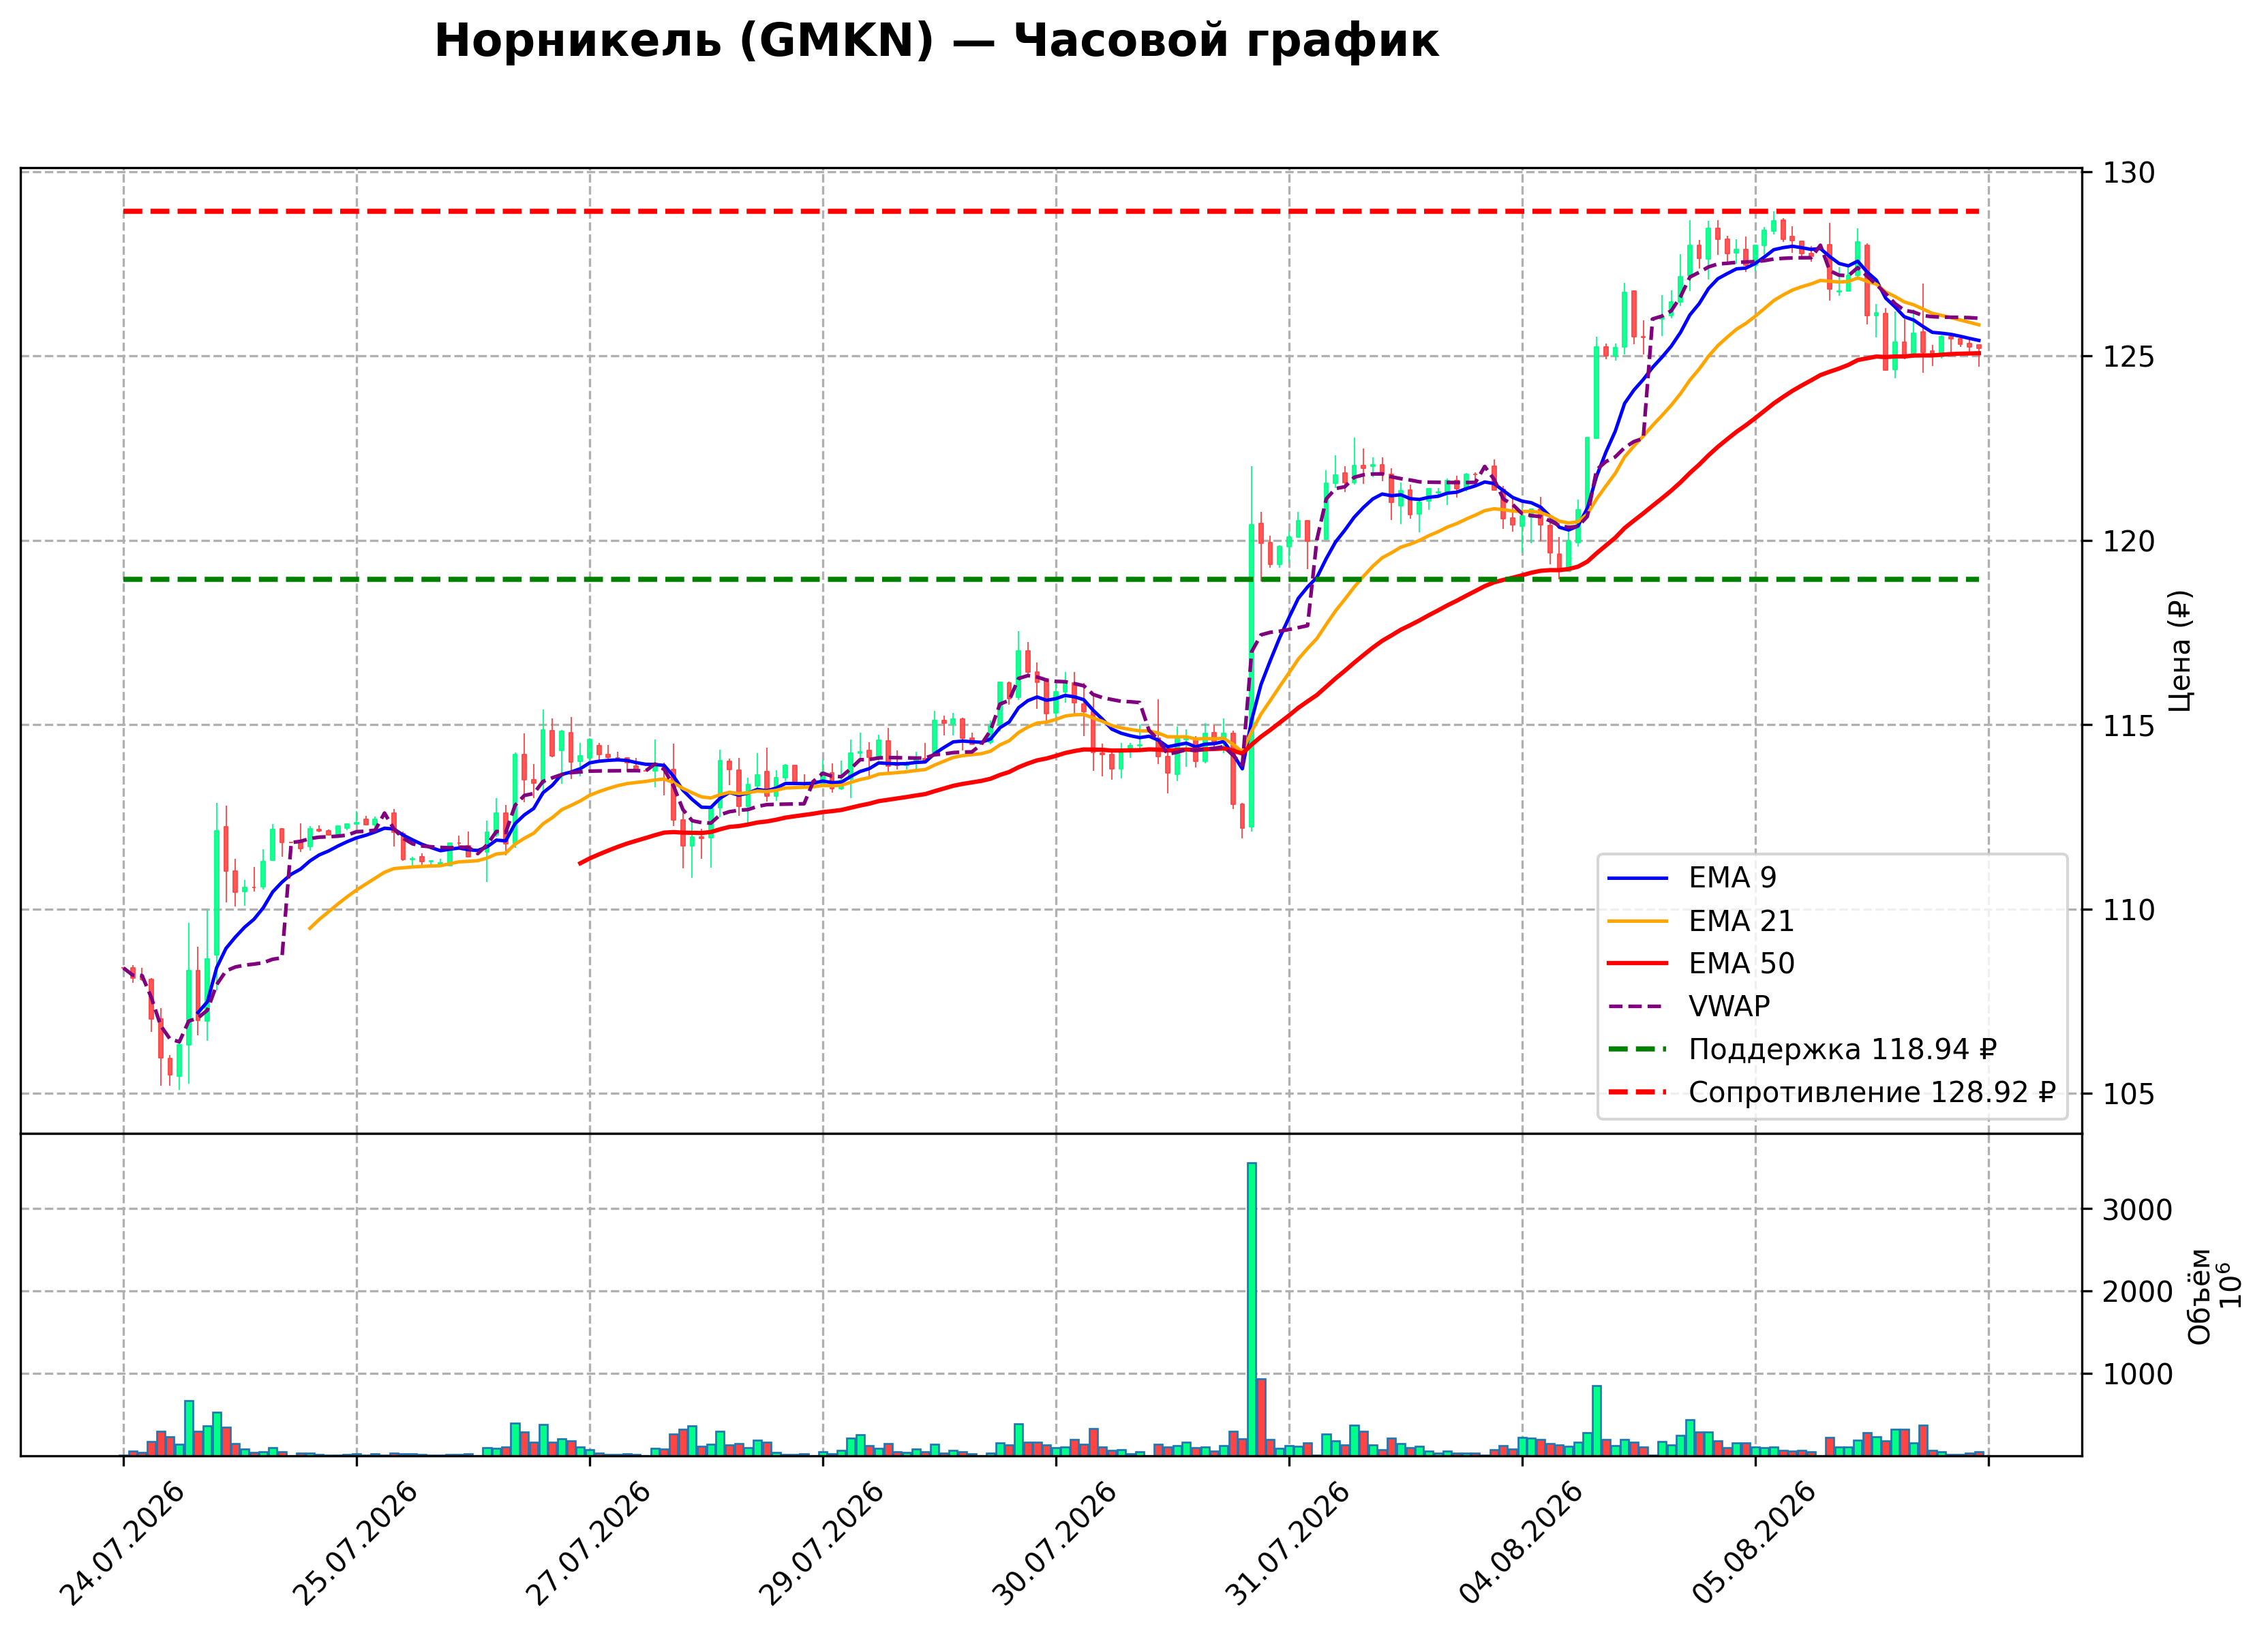The width and height of the screenshot is (2268, 1631).
Task: Click the chart title "Норникель (GMKN) — Часовой график"
Action: pyautogui.click(x=936, y=42)
